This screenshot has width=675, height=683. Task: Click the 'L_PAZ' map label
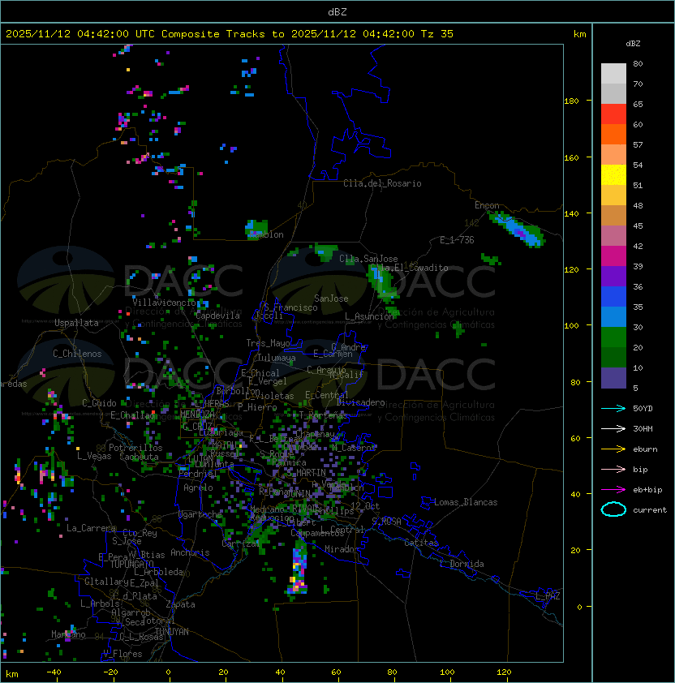(548, 596)
